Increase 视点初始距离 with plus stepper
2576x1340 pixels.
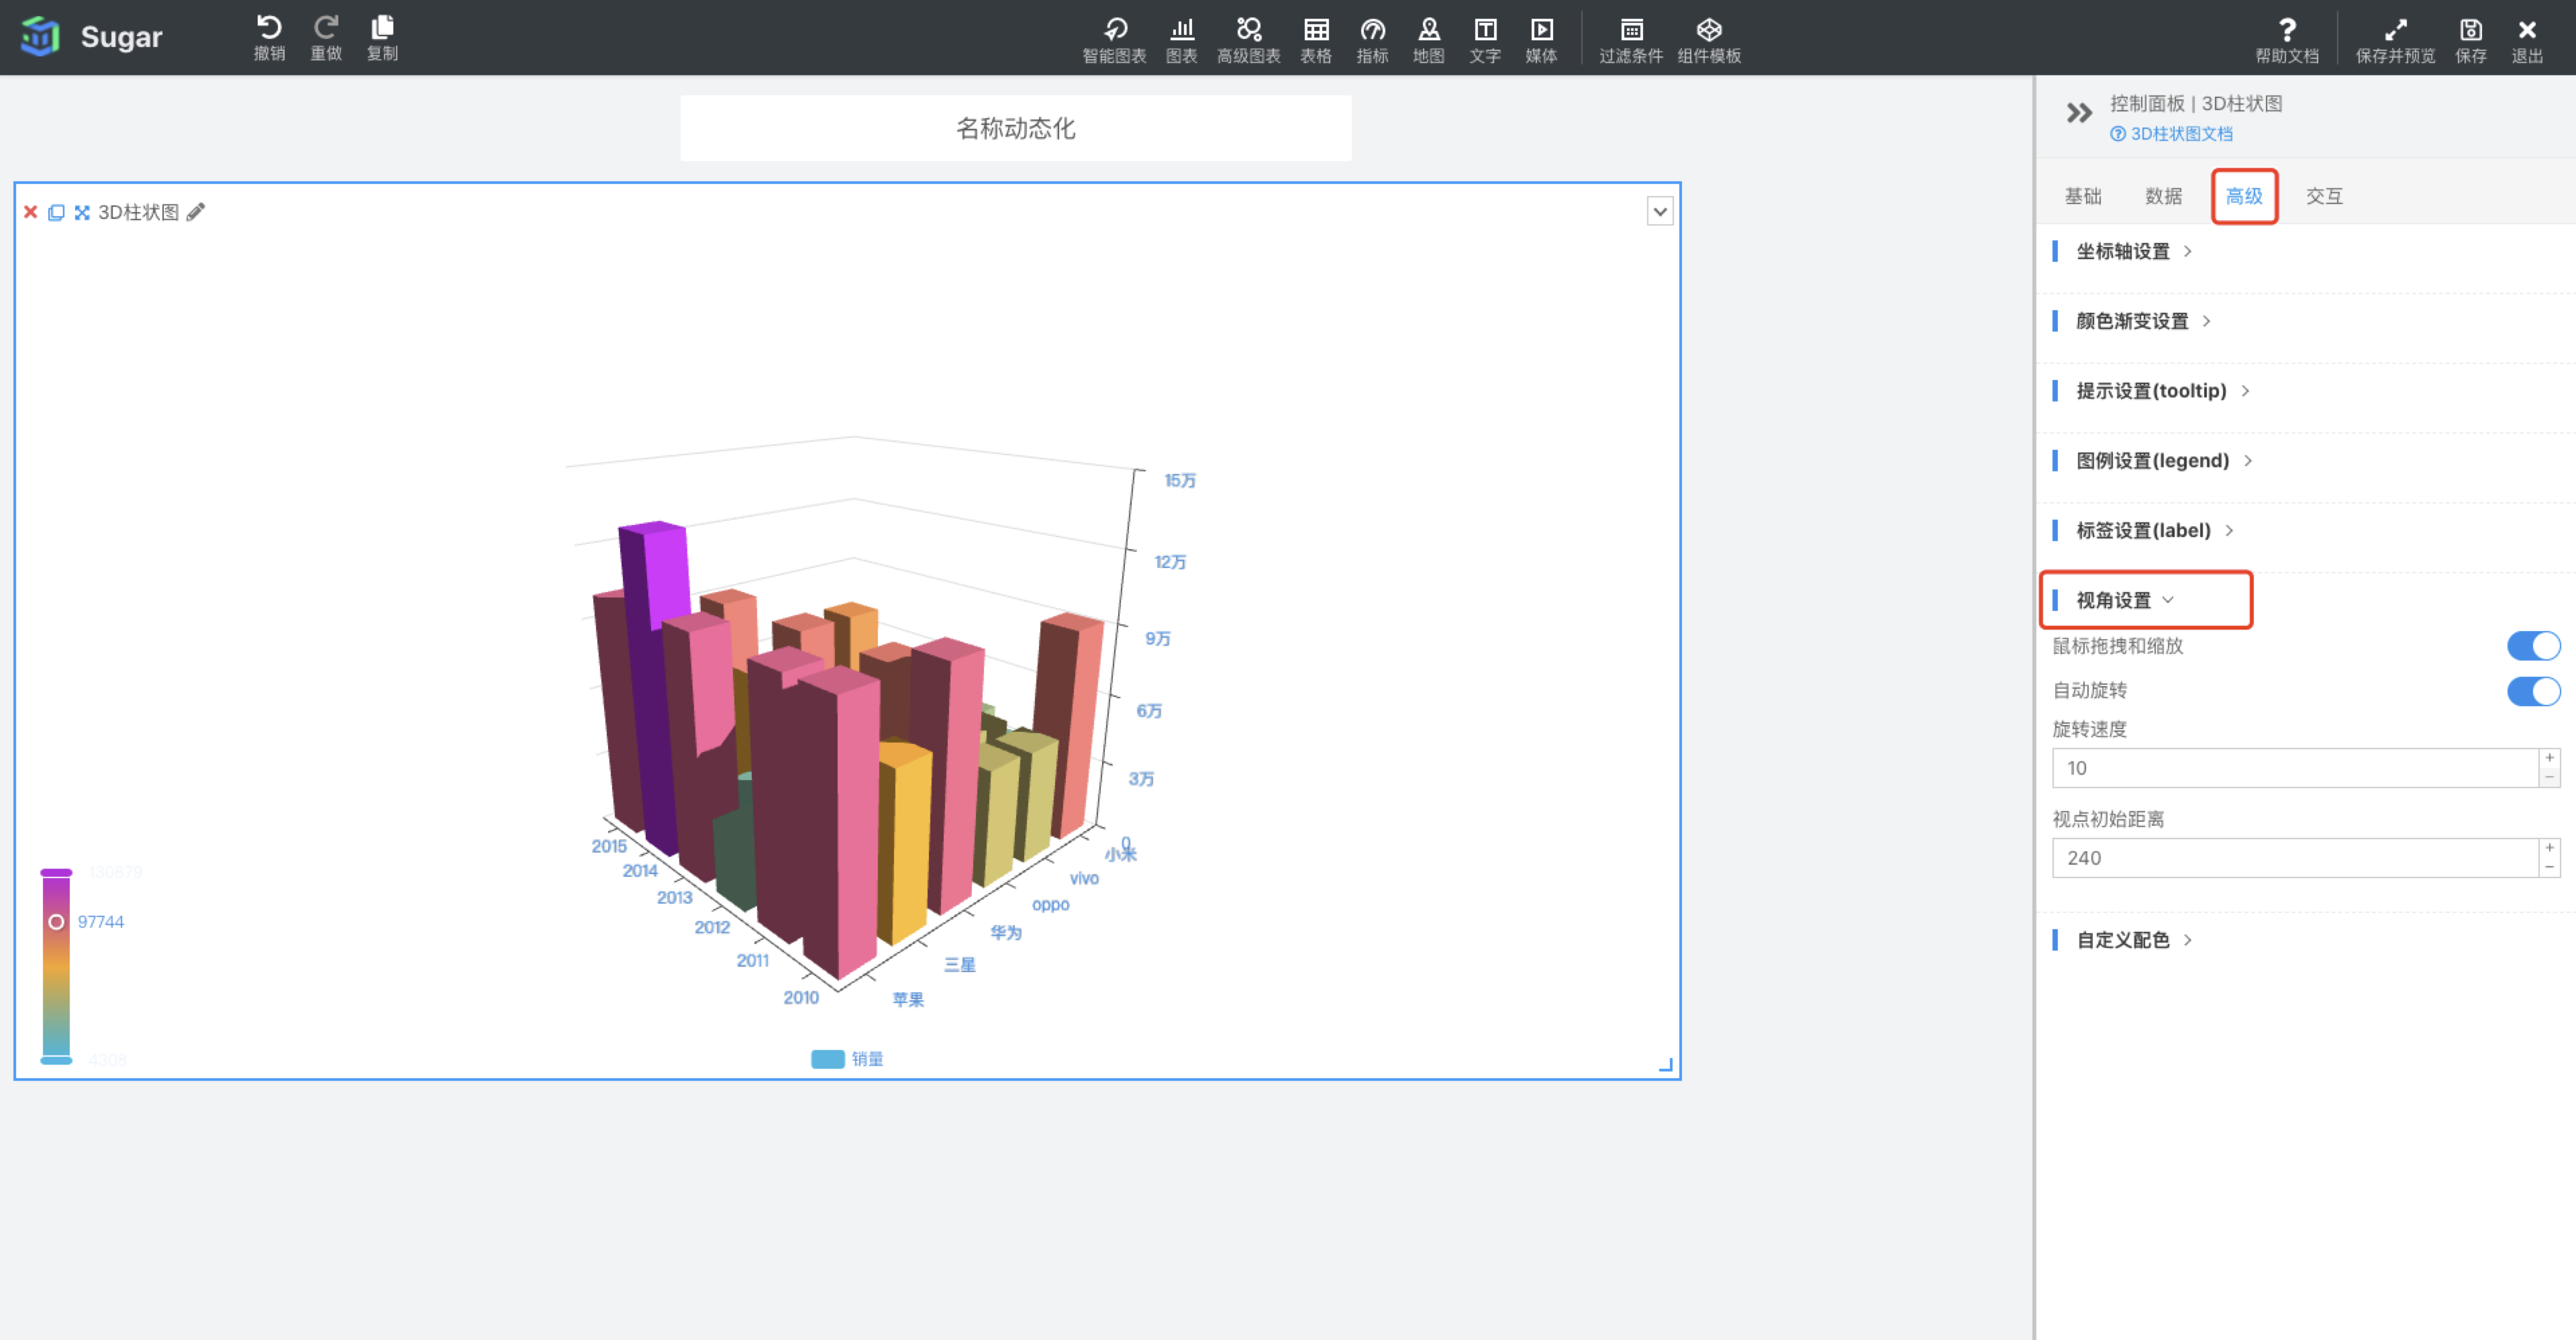tap(2549, 848)
